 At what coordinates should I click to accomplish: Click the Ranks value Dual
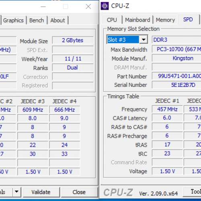(73, 68)
